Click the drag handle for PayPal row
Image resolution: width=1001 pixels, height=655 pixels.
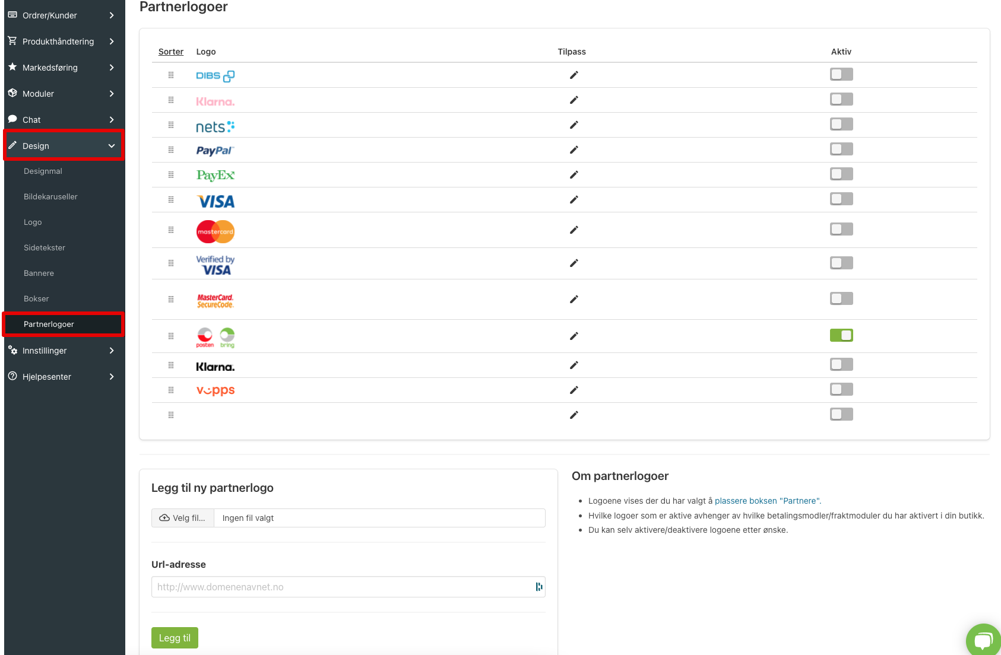tap(171, 150)
